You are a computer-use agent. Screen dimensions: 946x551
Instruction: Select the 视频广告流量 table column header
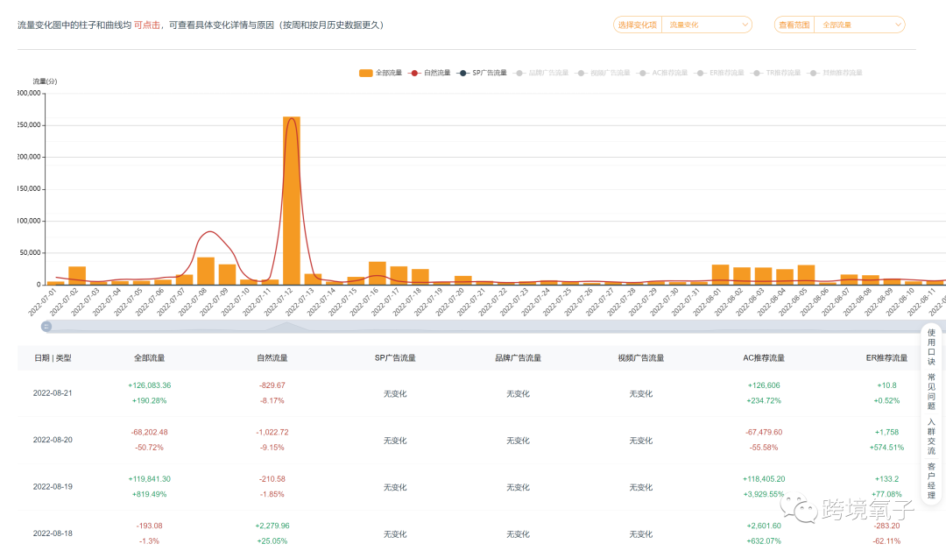(640, 358)
